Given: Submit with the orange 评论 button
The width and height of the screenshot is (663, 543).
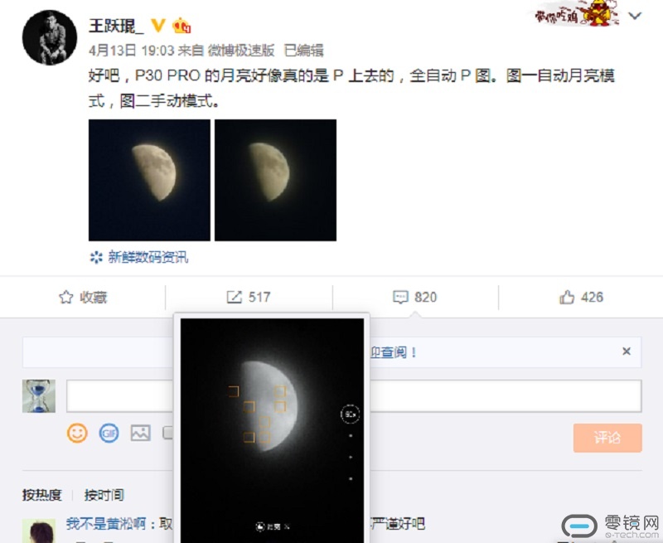Looking at the screenshot, I should (607, 438).
